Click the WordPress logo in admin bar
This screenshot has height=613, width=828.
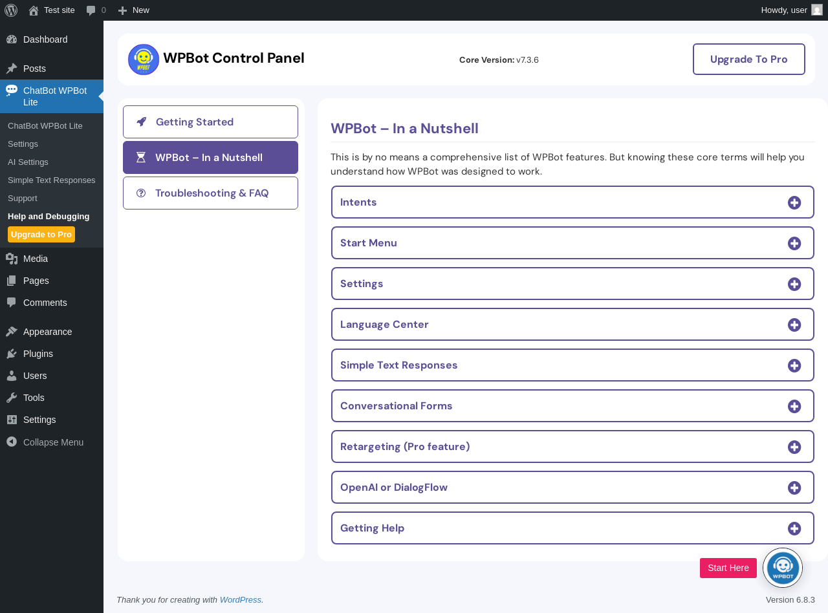[x=11, y=10]
